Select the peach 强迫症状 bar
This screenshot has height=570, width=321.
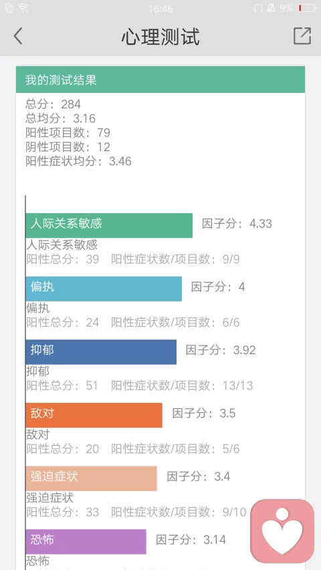click(91, 478)
